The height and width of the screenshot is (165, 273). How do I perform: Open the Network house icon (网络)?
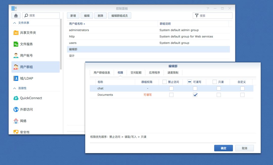coord(16,121)
